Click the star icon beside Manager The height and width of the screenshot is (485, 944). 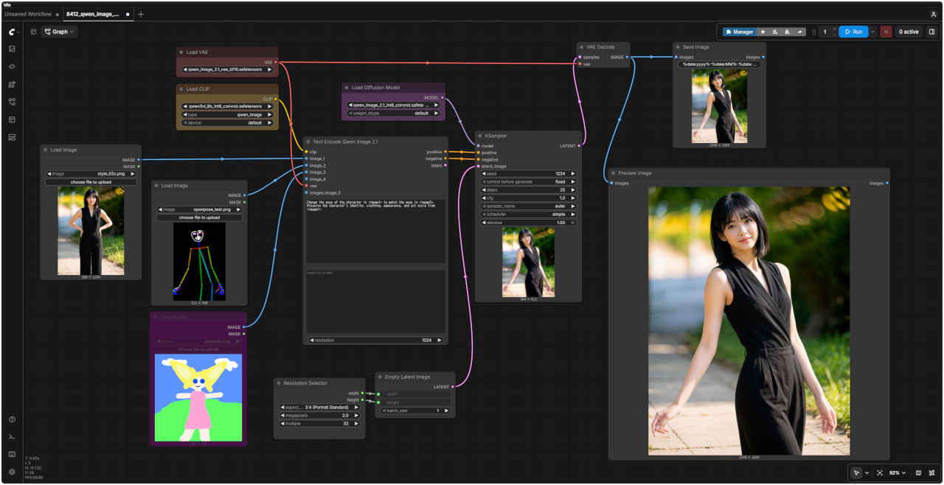coord(763,32)
